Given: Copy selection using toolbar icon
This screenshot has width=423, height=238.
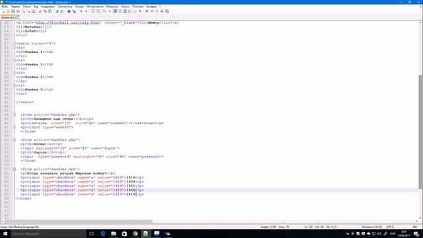Looking at the screenshot, I should tap(45, 11).
